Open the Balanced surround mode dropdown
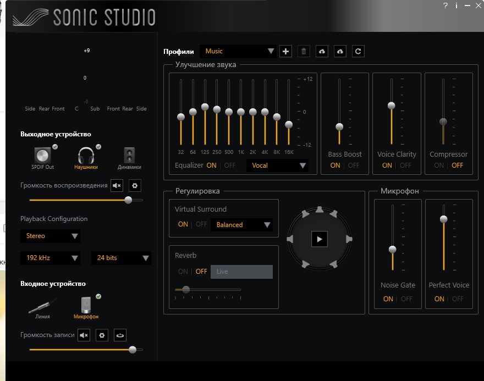 (x=241, y=225)
